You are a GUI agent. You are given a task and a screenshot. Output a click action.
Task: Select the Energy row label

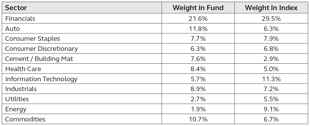click(x=15, y=109)
